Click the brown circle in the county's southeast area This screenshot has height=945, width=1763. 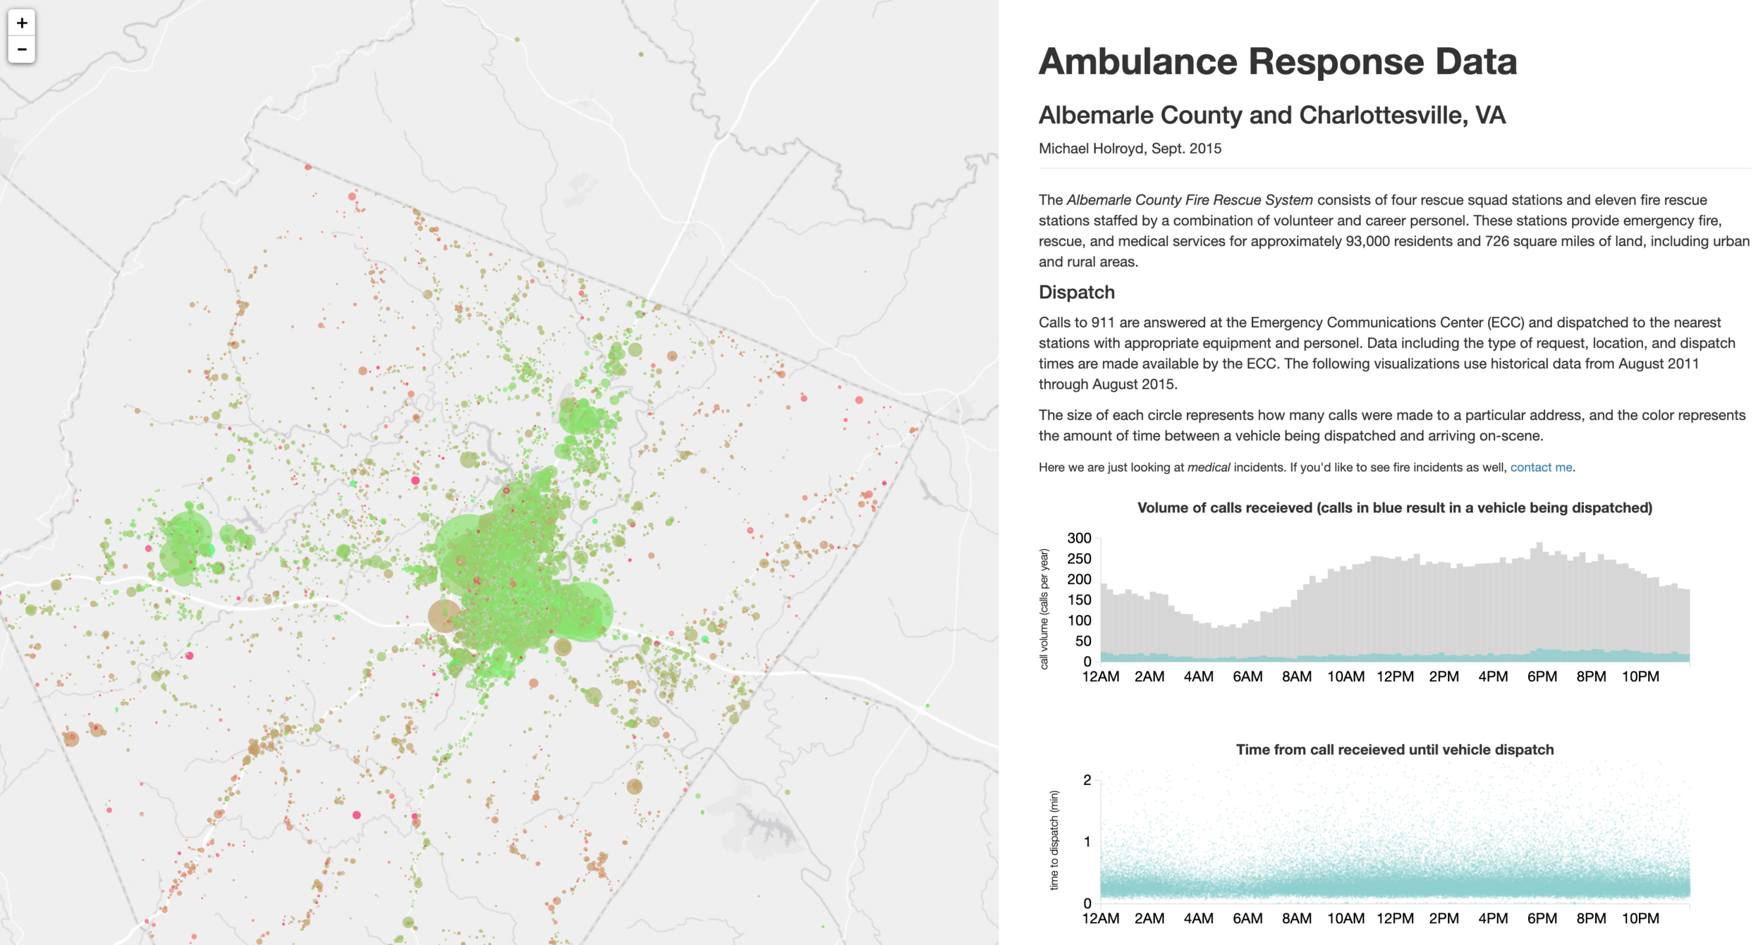tap(635, 786)
